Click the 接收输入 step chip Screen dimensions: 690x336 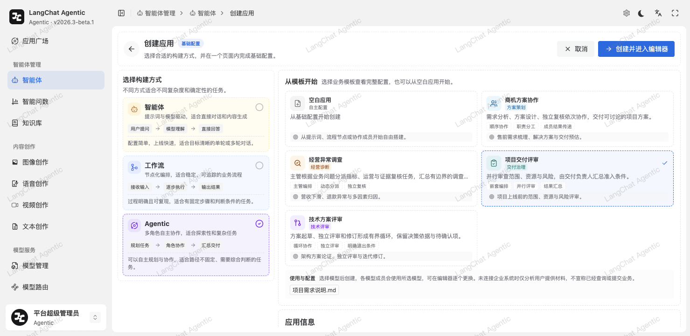tap(140, 187)
